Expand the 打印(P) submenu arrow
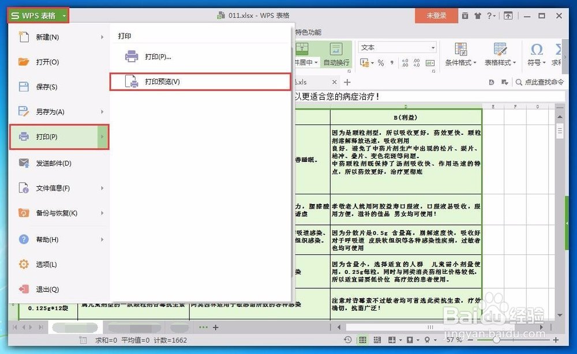The image size is (577, 354). pyautogui.click(x=103, y=137)
